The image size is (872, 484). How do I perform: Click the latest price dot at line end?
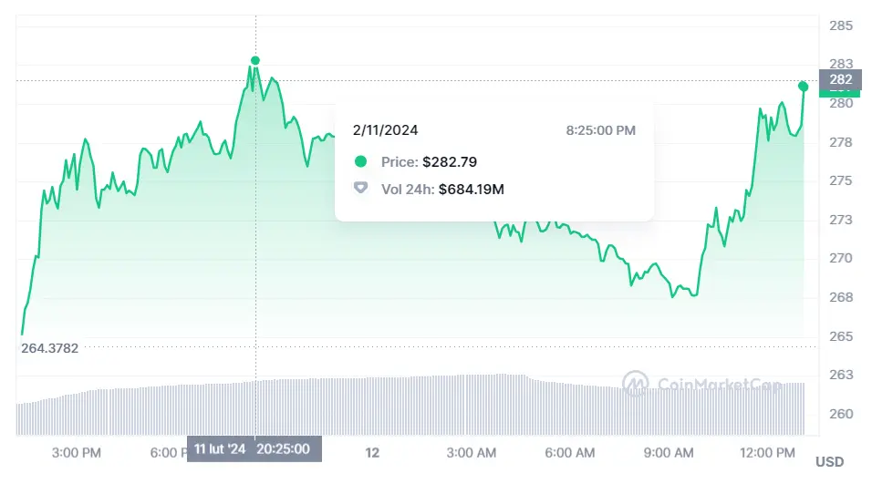[804, 87]
